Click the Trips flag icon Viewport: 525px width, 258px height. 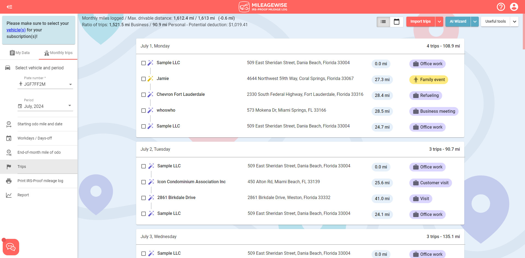(x=9, y=167)
